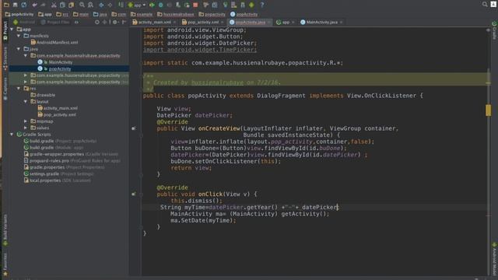Click override gutter icon beside onClick
This screenshot has height=280, width=498.
point(134,194)
